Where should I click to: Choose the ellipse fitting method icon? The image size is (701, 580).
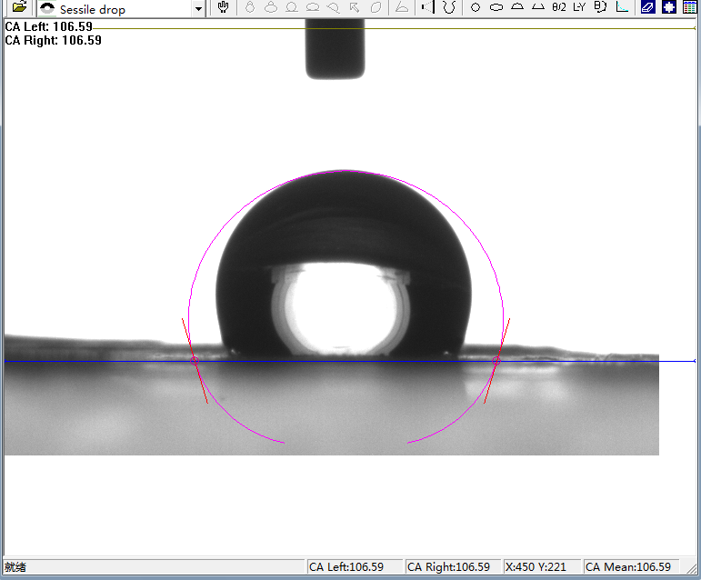[x=496, y=7]
